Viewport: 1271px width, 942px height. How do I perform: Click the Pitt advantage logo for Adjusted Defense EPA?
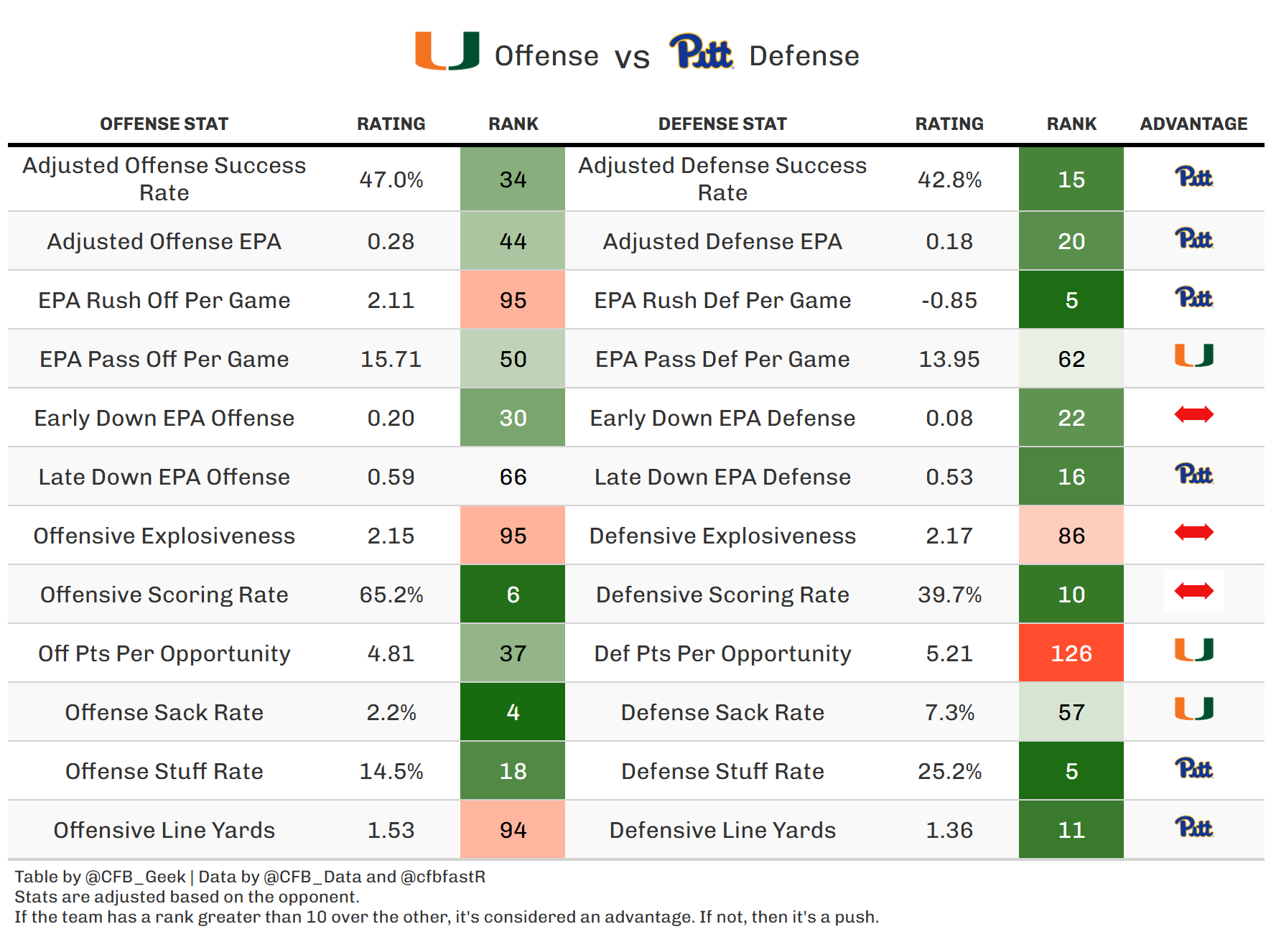(x=1193, y=239)
